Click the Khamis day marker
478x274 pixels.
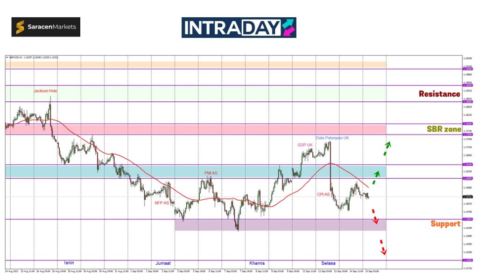pos(257,263)
